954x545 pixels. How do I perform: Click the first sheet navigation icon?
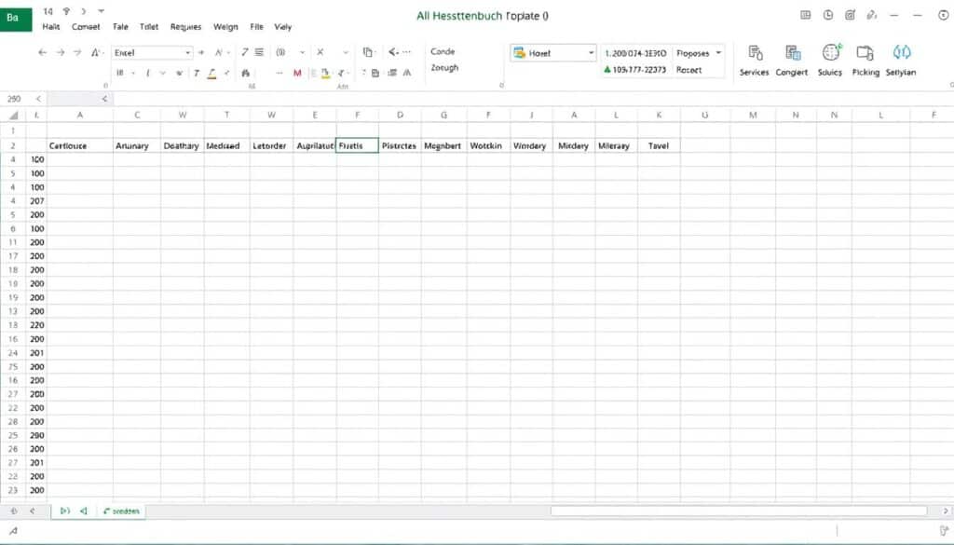(65, 511)
